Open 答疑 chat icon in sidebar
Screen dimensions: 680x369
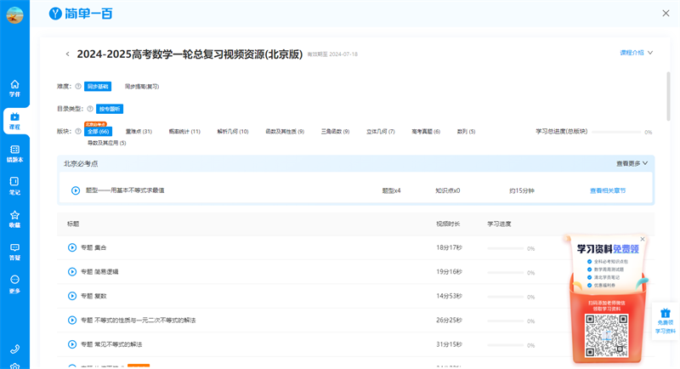pyautogui.click(x=14, y=252)
